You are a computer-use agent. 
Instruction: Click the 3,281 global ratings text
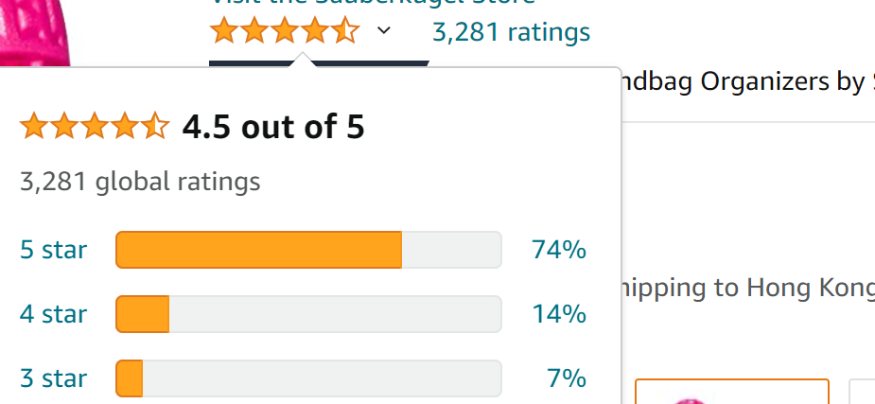point(140,182)
